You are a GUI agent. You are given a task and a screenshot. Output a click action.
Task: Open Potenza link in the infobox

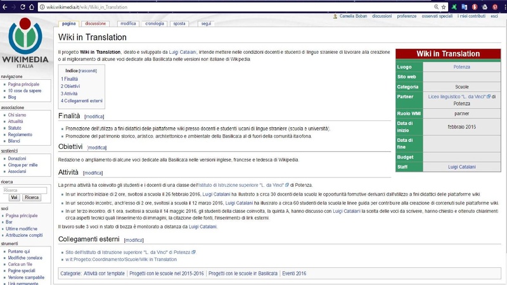coord(461,67)
